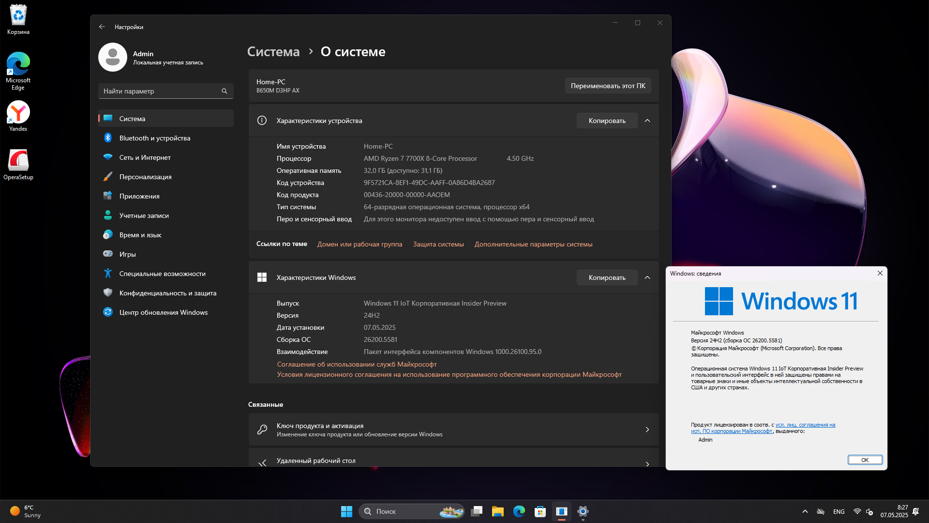Open Персонализация settings page

coord(145,177)
